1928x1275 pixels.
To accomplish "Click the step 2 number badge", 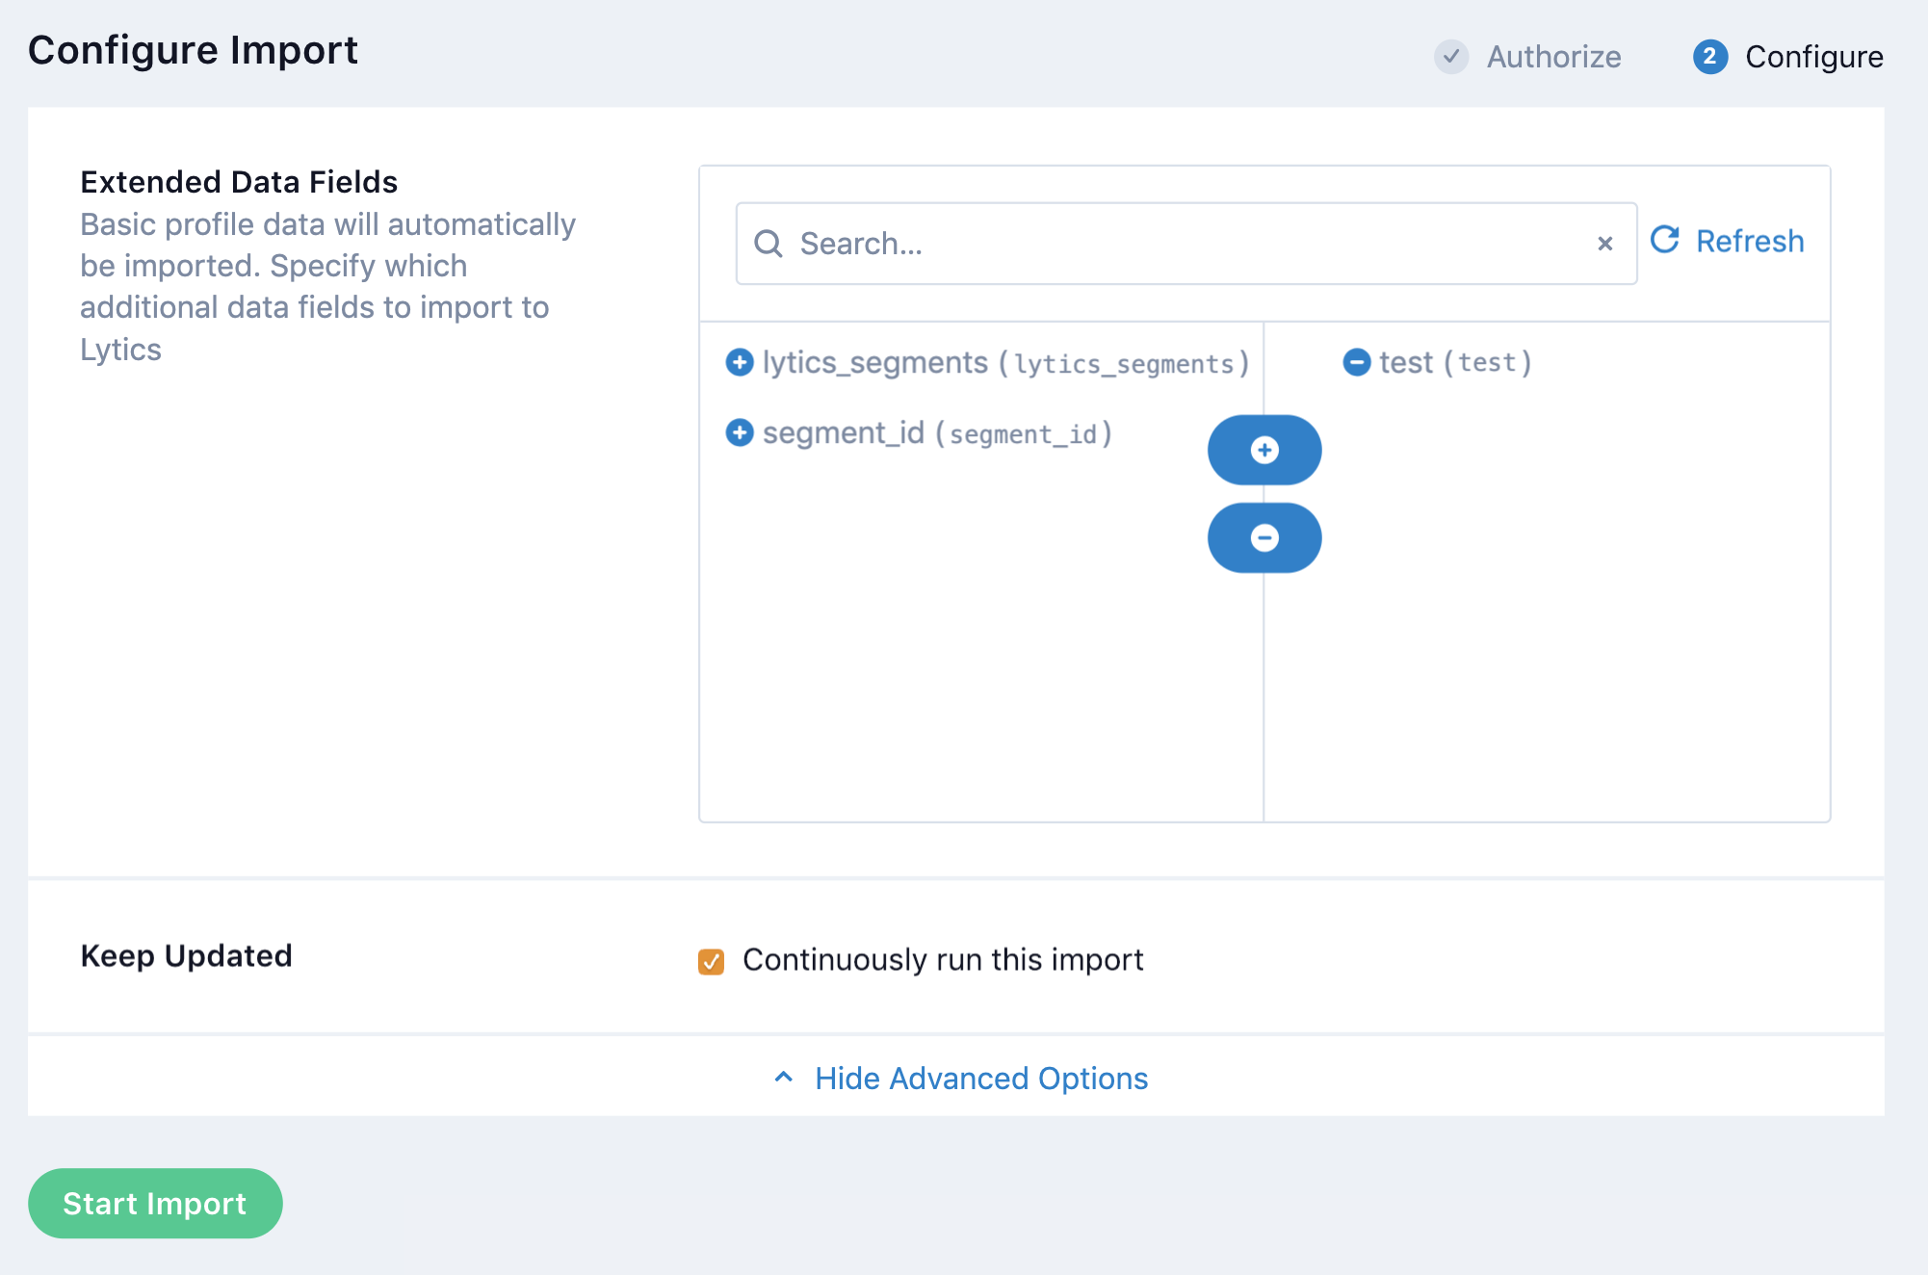I will [x=1710, y=57].
